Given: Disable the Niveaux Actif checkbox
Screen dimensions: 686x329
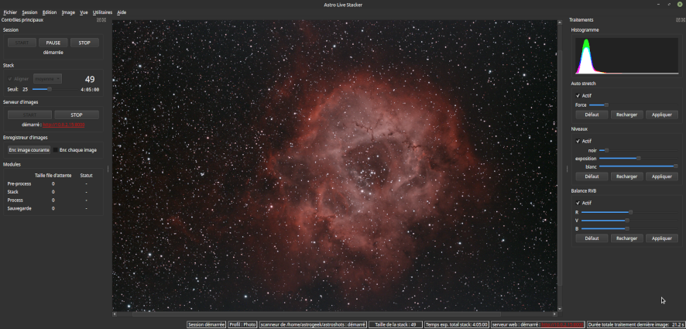Looking at the screenshot, I should pyautogui.click(x=578, y=141).
